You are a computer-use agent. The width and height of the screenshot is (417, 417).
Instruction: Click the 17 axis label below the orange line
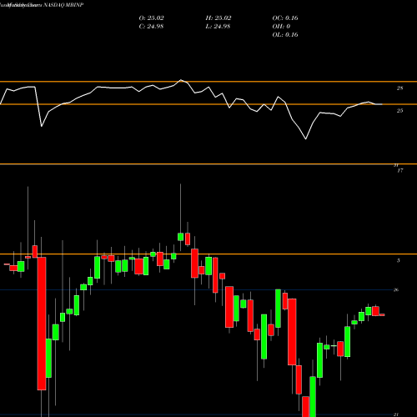[399, 171]
